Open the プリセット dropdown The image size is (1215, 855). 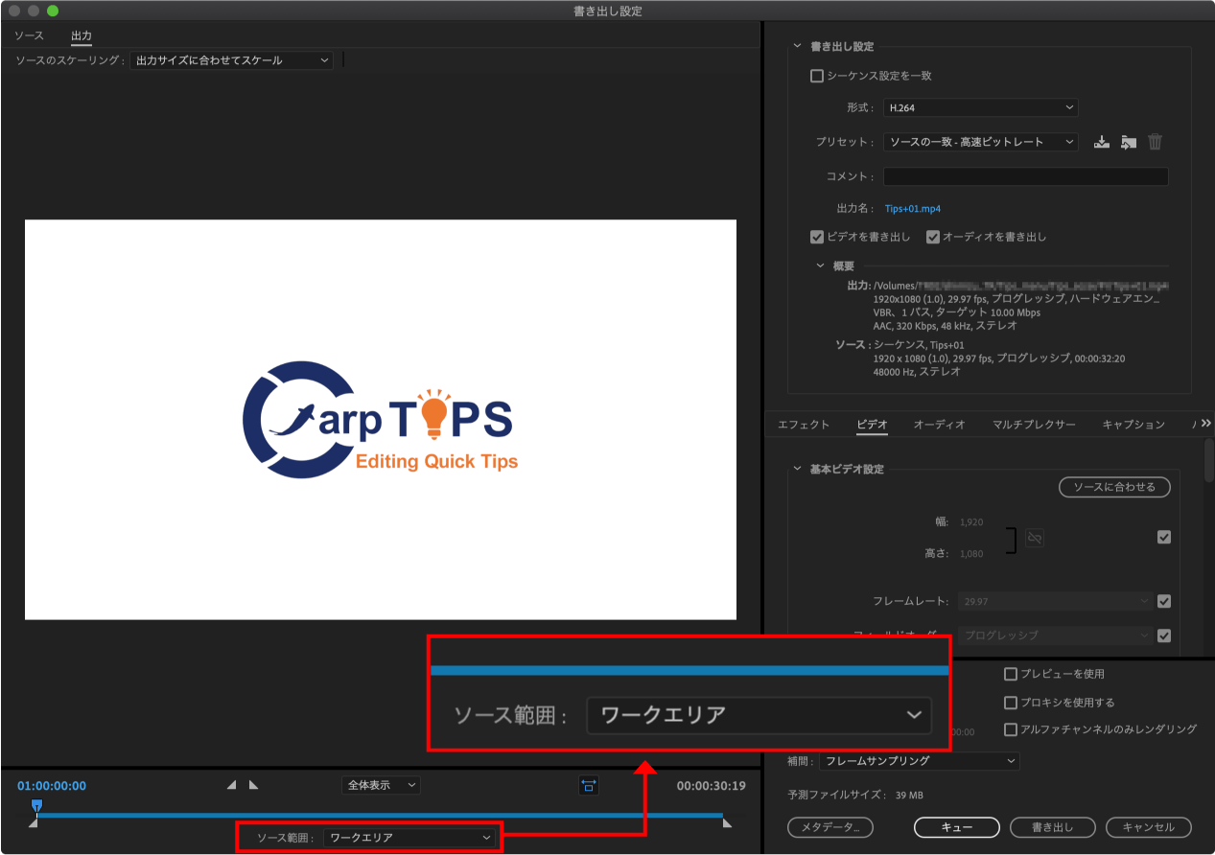[981, 142]
